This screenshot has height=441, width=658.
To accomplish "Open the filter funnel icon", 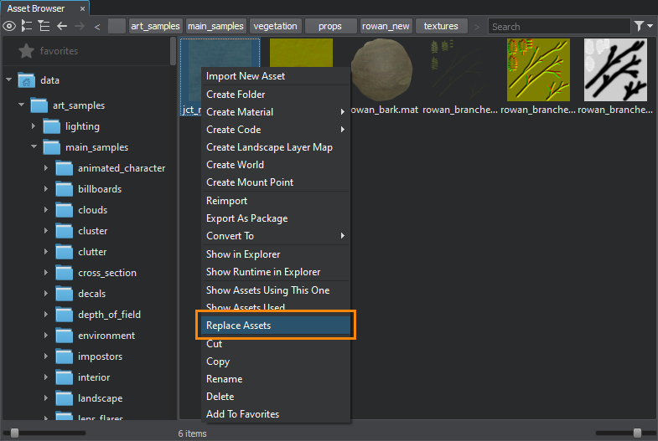I will [640, 26].
